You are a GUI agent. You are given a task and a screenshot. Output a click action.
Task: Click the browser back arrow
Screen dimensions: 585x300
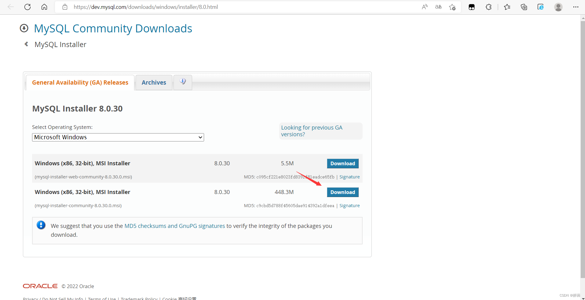coord(11,7)
